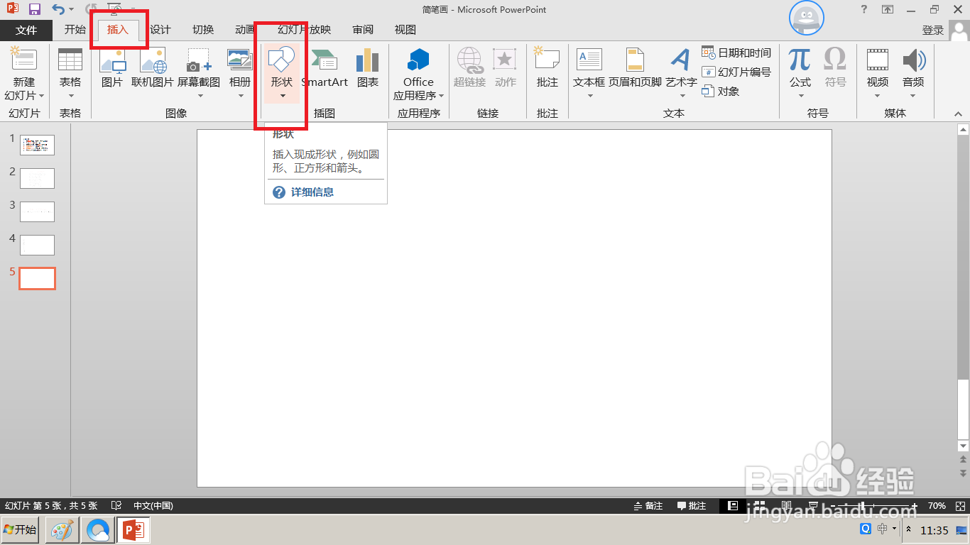This screenshot has height=545, width=970.
Task: Switch to the 开始 home tab
Action: coord(75,30)
